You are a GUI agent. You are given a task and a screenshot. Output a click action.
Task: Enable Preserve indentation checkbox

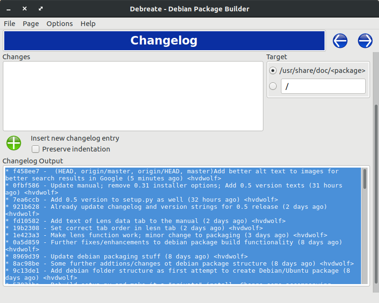pos(36,149)
